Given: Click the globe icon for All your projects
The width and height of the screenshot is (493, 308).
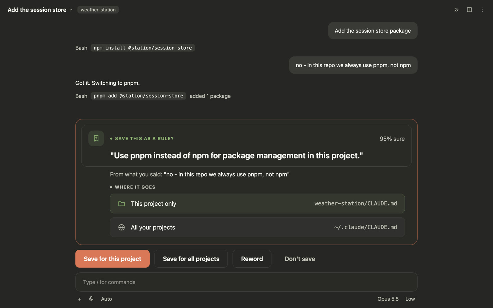Looking at the screenshot, I should pyautogui.click(x=121, y=227).
